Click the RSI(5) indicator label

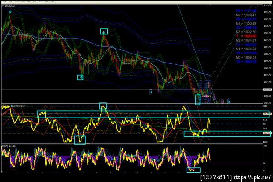pyautogui.click(x=9, y=146)
